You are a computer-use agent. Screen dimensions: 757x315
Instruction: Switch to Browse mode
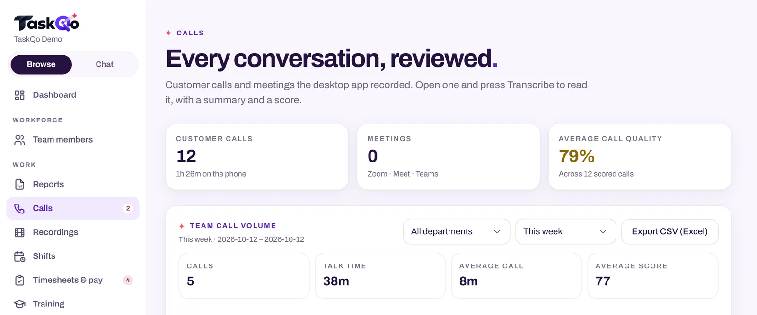point(41,64)
